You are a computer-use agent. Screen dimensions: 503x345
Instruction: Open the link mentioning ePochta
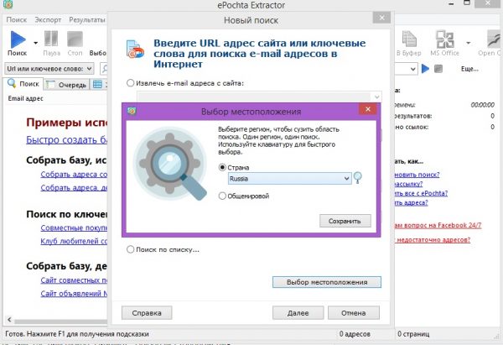click(x=421, y=193)
